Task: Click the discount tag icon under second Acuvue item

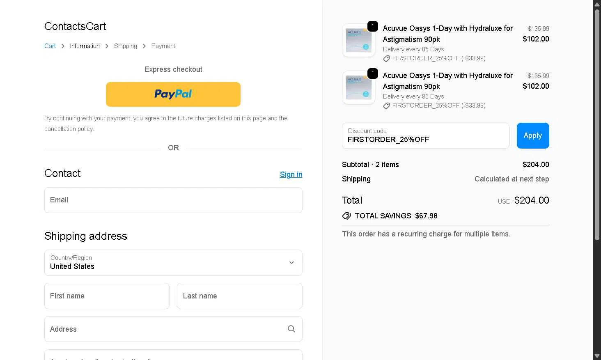Action: tap(386, 106)
